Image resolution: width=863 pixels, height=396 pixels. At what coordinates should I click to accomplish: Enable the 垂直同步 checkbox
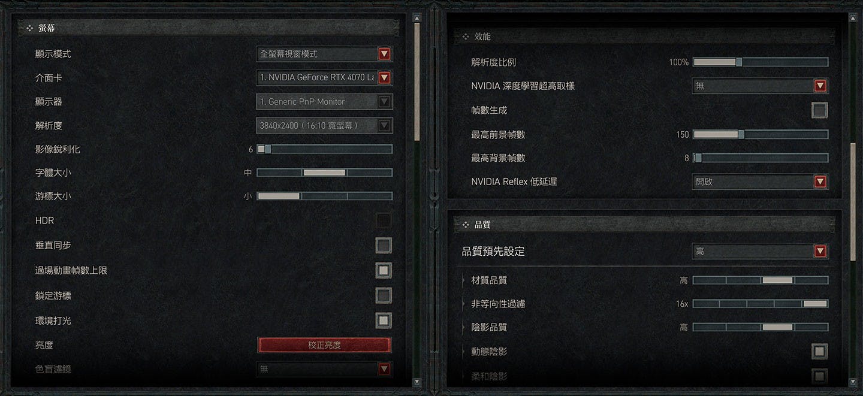(x=384, y=246)
